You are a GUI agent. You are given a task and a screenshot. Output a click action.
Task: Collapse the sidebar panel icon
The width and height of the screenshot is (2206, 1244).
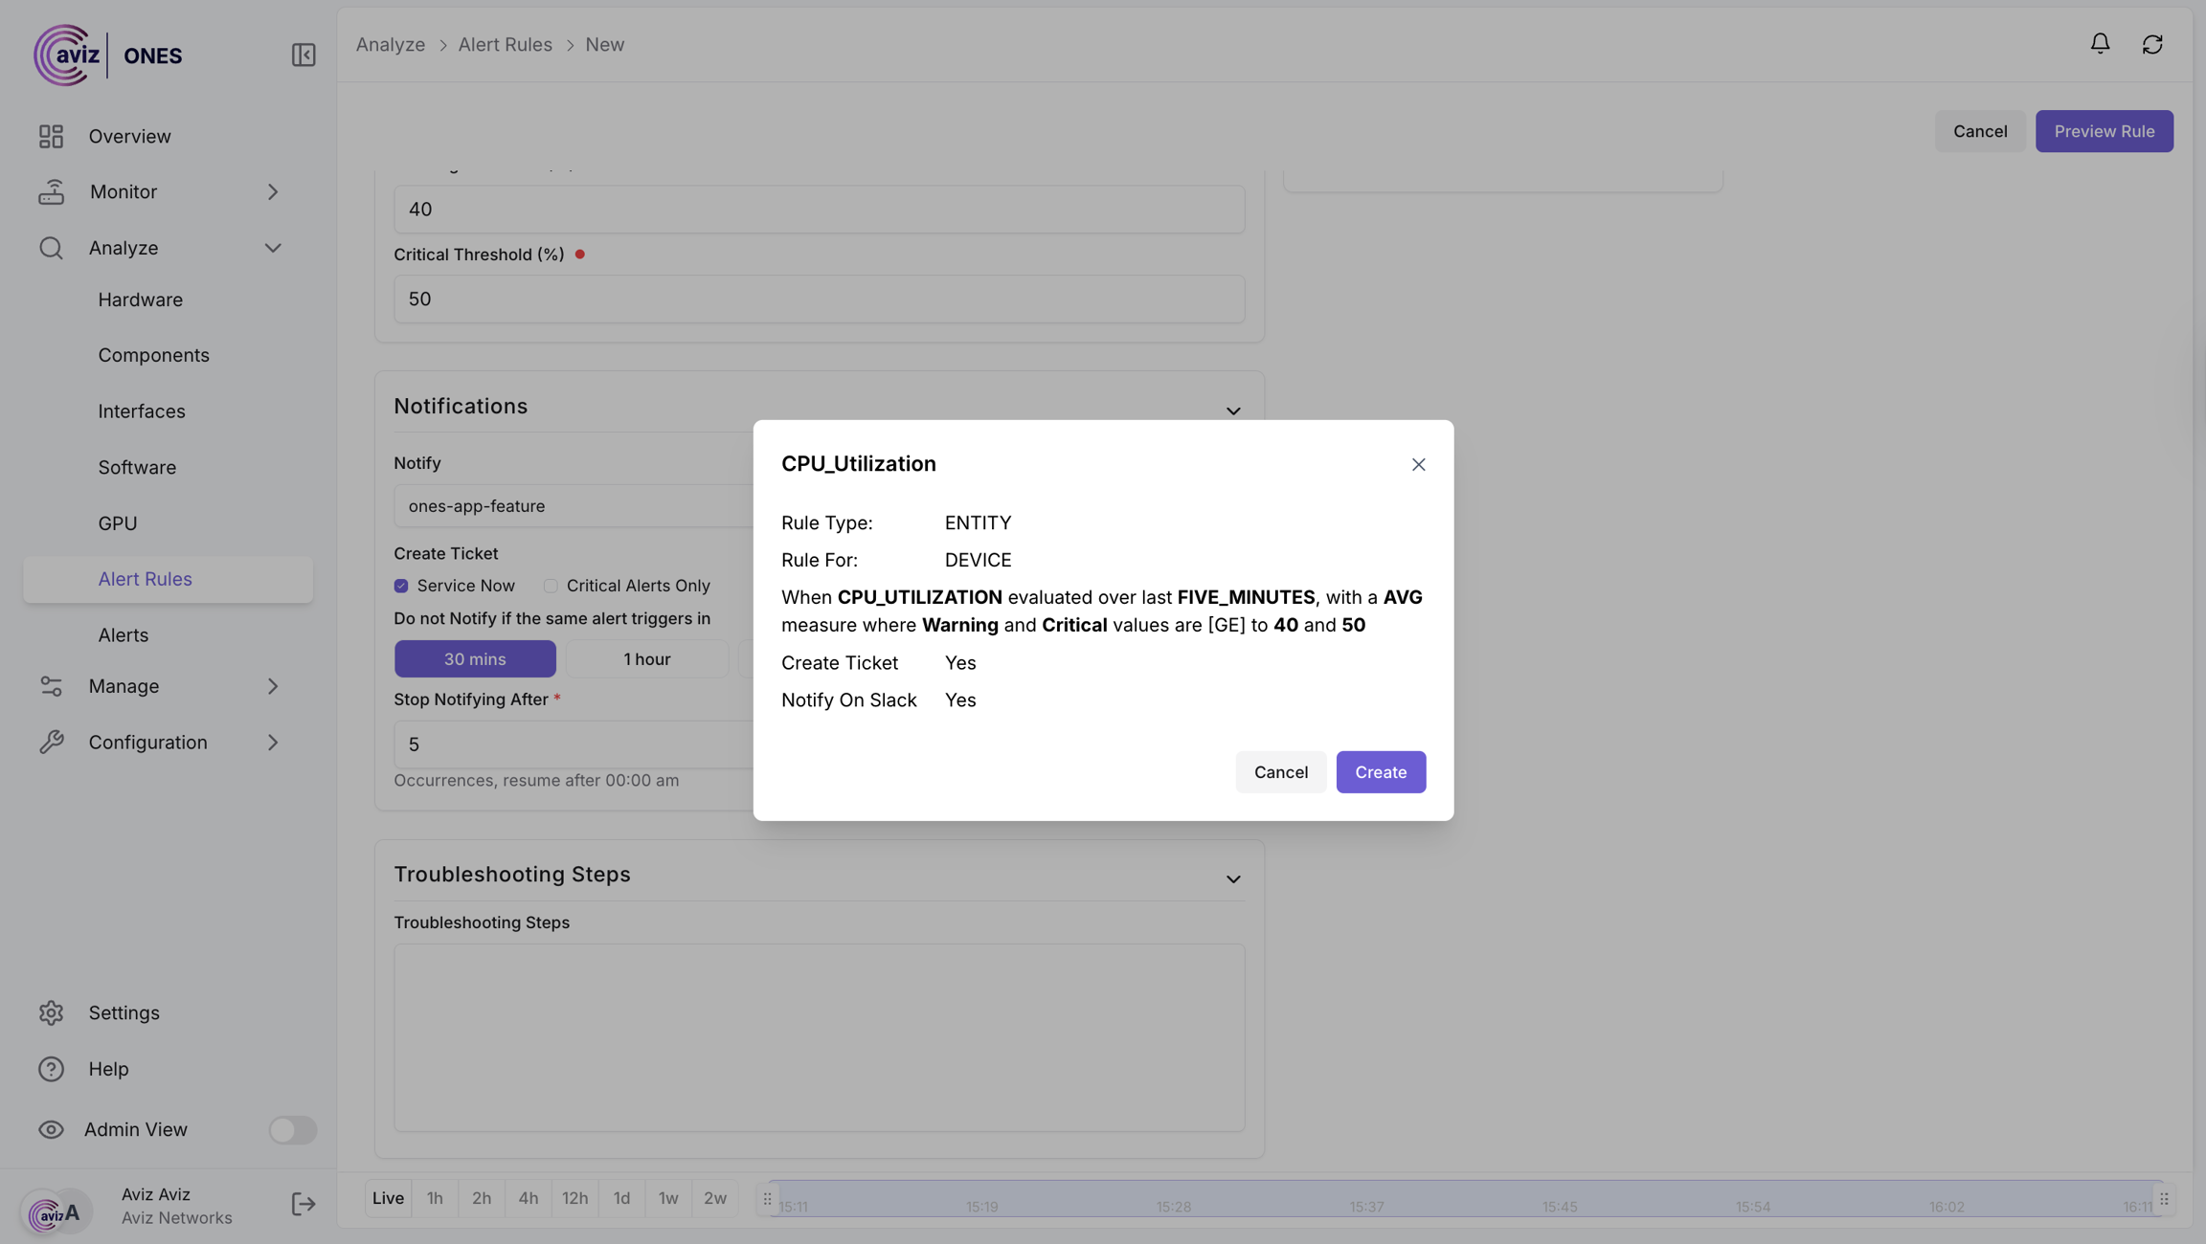click(x=304, y=56)
